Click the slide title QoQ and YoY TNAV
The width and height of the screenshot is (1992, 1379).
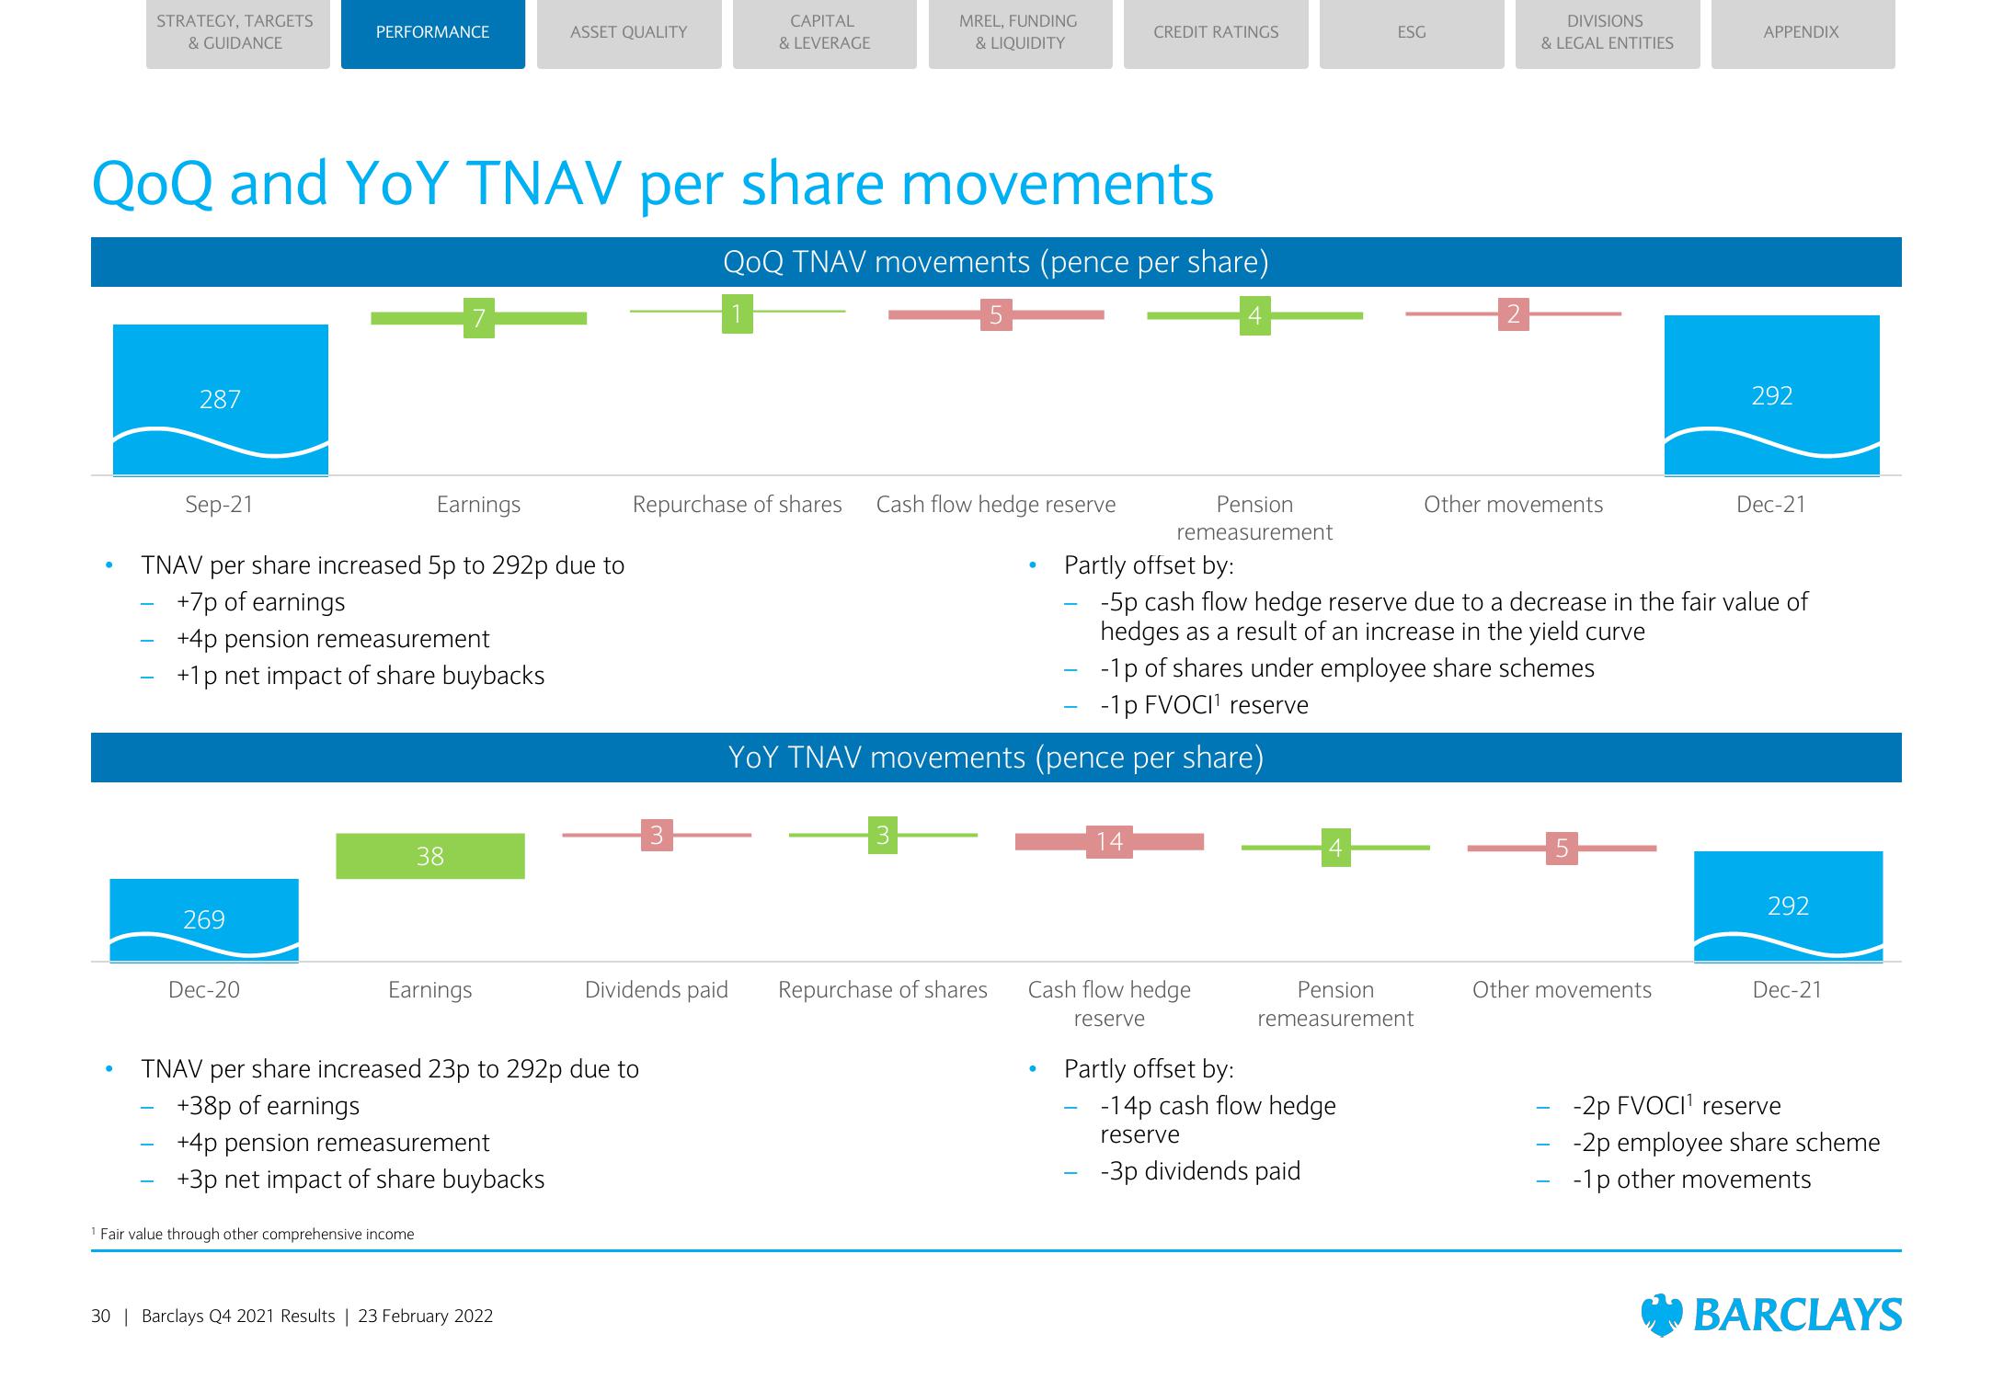click(x=653, y=183)
